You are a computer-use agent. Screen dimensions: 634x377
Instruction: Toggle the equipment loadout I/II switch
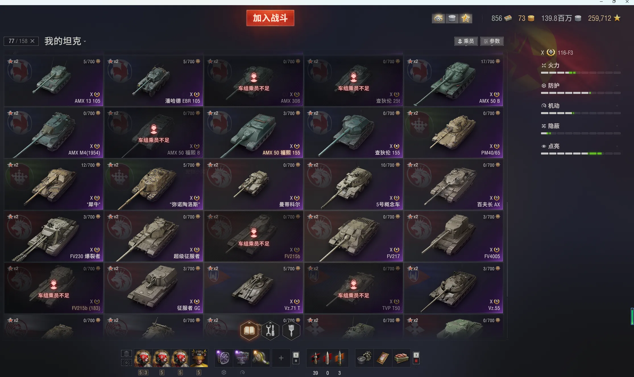point(296,358)
